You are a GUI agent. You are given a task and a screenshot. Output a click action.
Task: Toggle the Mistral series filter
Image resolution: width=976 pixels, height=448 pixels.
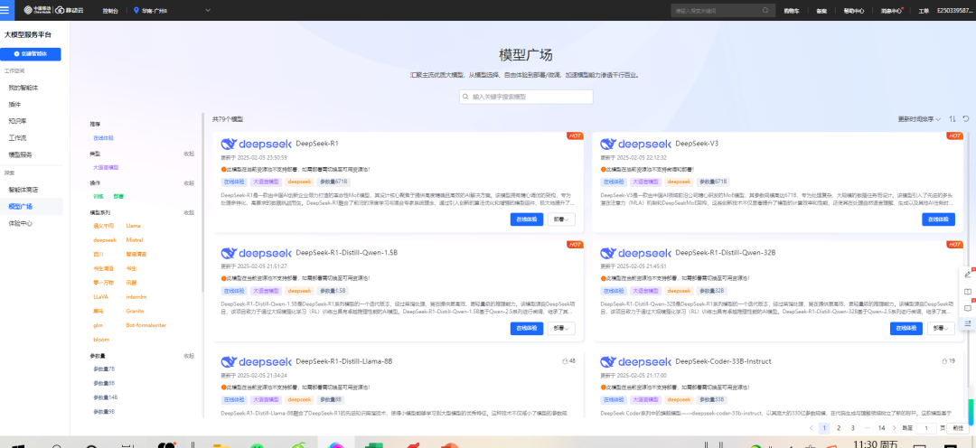pyautogui.click(x=135, y=240)
